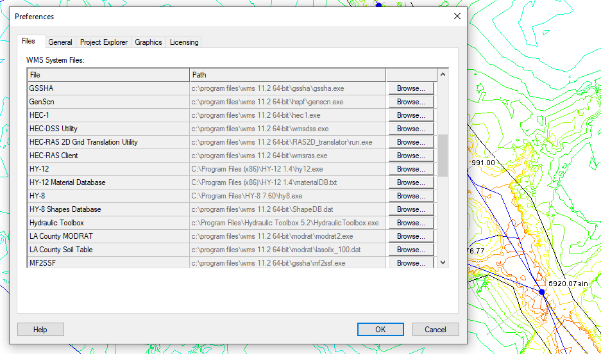Select the GSSHA file row
The image size is (601, 354).
tap(108, 88)
